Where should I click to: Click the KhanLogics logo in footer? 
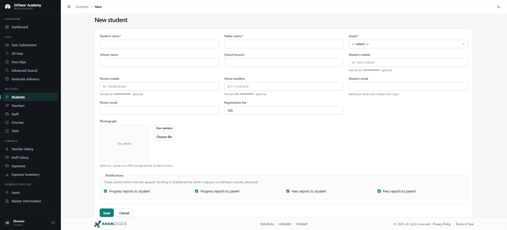(111, 224)
